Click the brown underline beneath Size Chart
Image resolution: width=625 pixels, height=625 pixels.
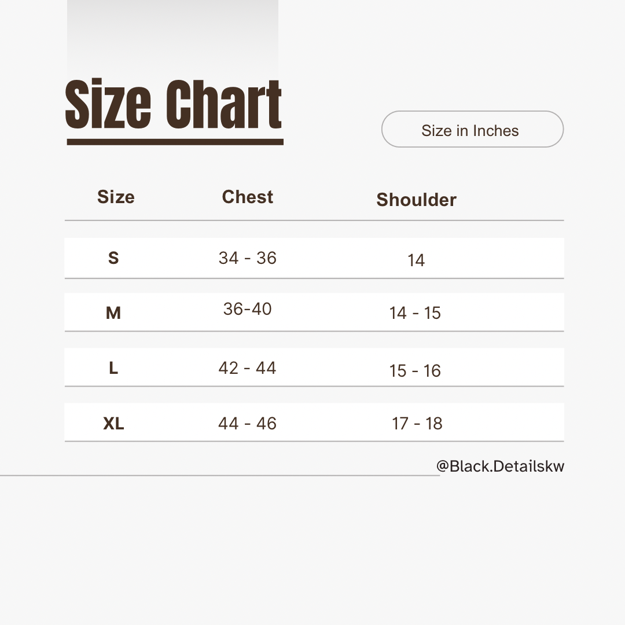pyautogui.click(x=175, y=142)
